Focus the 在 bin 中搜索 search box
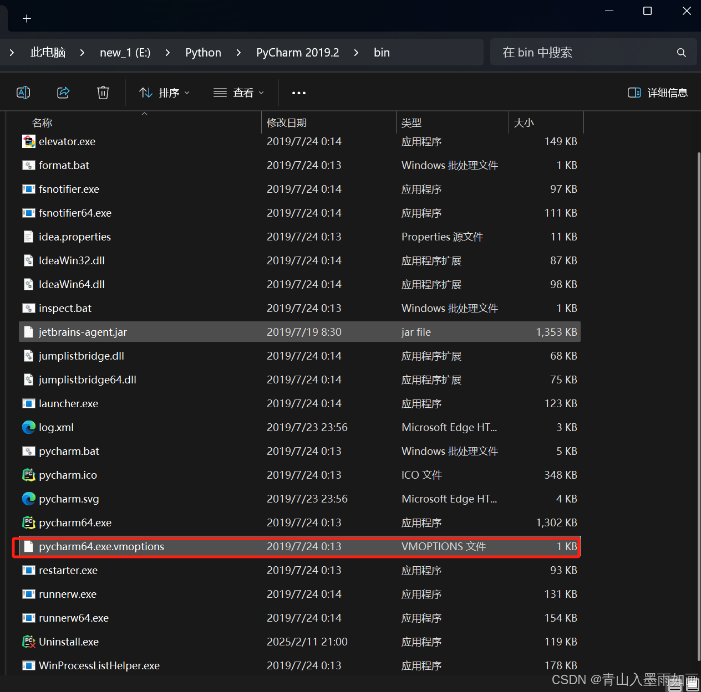The height and width of the screenshot is (692, 701). pos(593,52)
